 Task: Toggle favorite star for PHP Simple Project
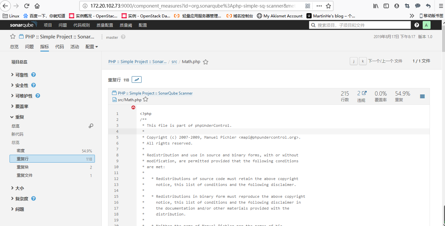(x=13, y=37)
